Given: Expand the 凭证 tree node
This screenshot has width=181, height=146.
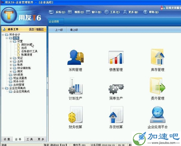Looking at the screenshot, I should [x=11, y=58].
